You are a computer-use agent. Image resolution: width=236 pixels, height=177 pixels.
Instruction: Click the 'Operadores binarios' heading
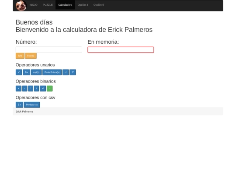[36, 81]
